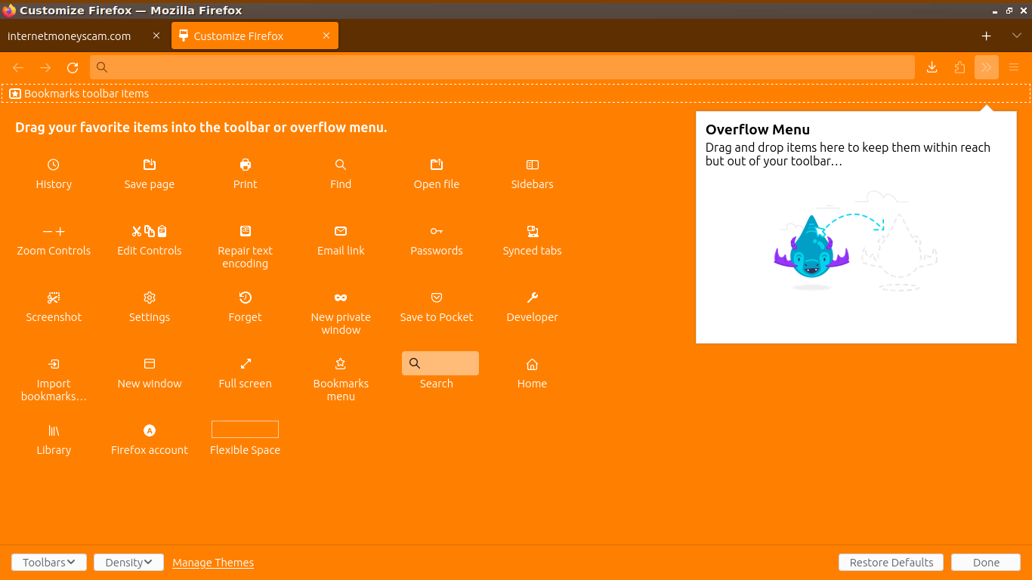This screenshot has width=1032, height=580.
Task: Open the Toolbars dropdown
Action: (49, 563)
